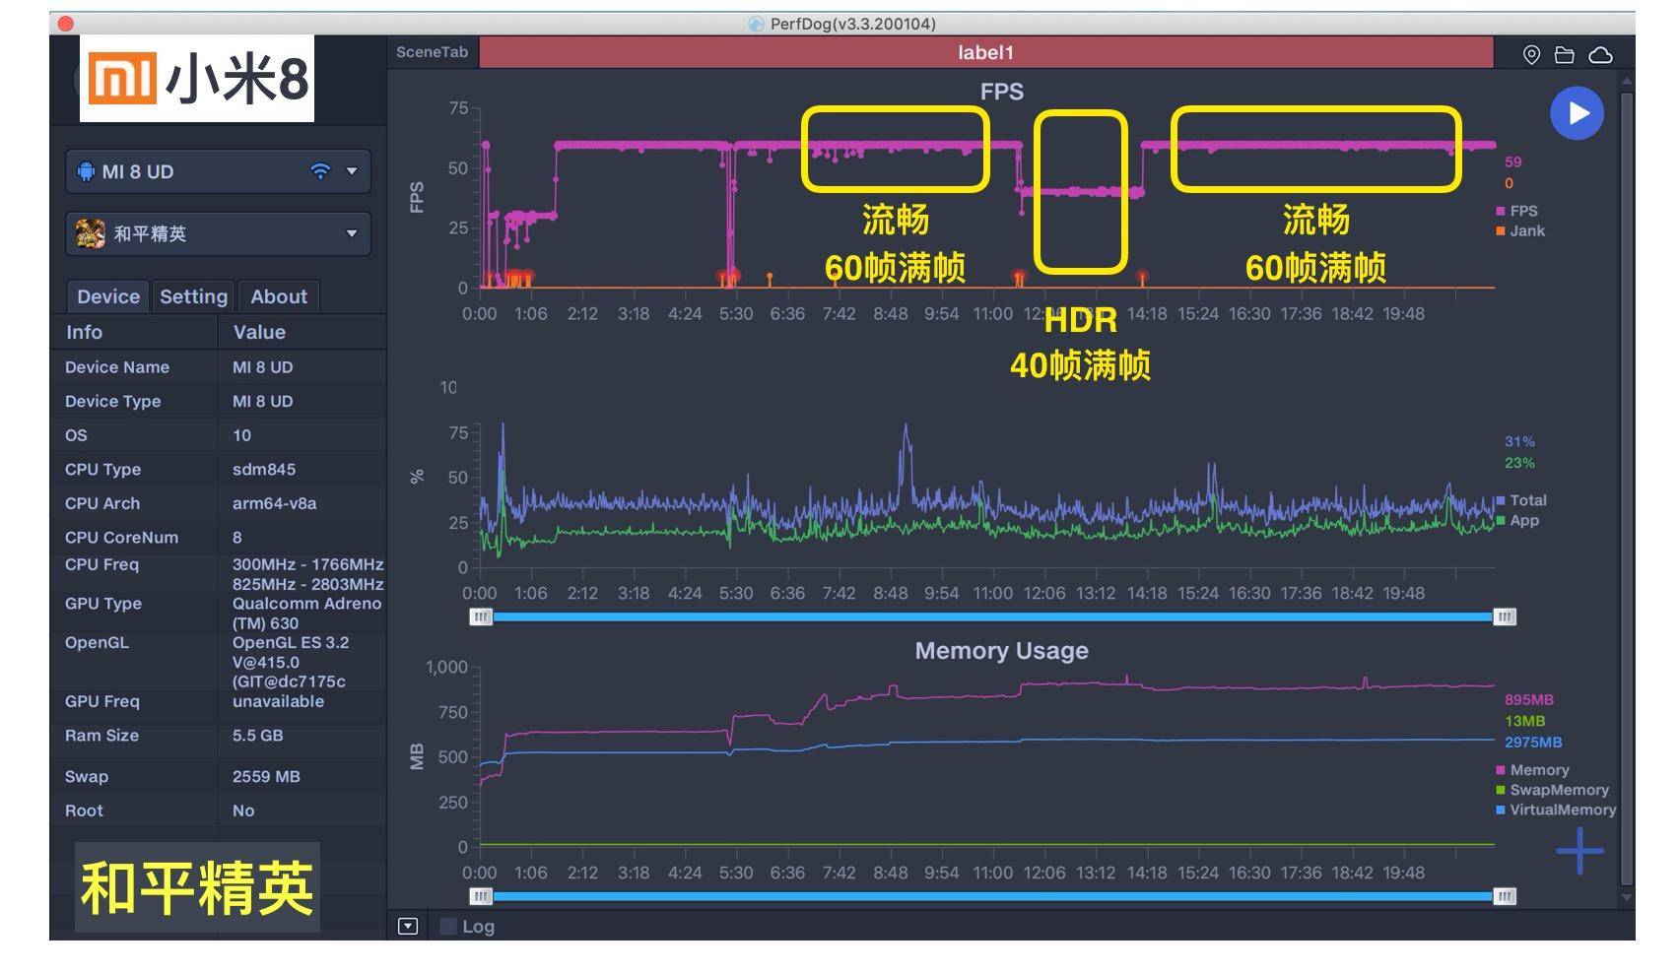This screenshot has height=973, width=1679.
Task: Click the Android device icon
Action: (86, 171)
